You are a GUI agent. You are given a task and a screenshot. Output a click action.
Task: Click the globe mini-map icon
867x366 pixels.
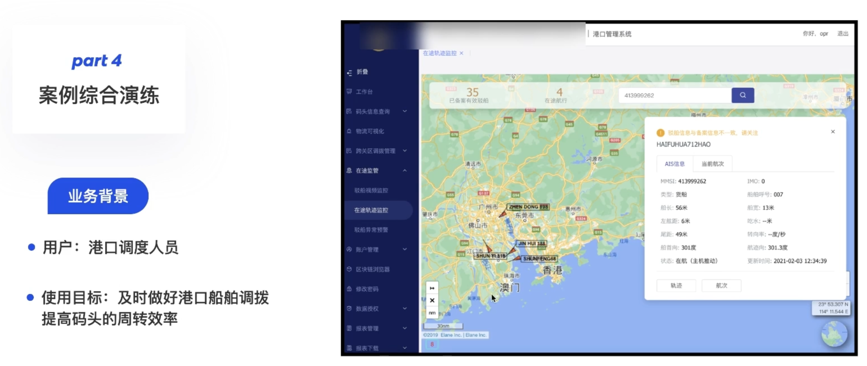click(834, 334)
